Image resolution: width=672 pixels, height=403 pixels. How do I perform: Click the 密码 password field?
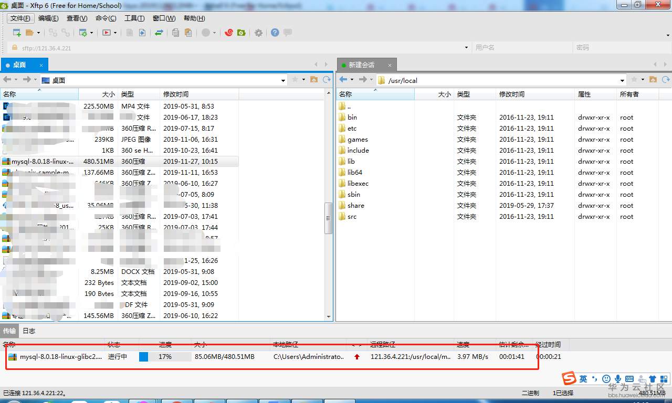point(622,48)
